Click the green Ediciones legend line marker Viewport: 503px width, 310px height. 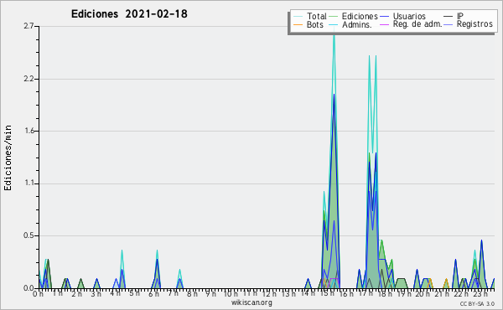point(334,17)
